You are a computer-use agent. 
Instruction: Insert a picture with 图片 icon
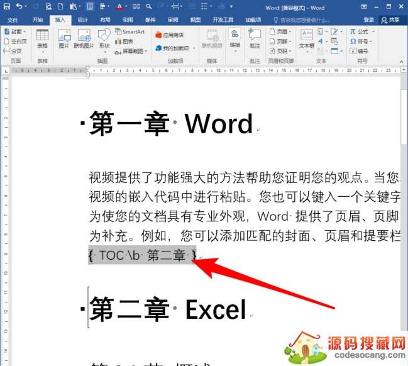click(64, 38)
